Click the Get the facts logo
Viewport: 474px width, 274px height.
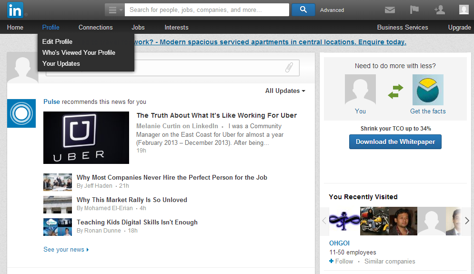pos(428,90)
